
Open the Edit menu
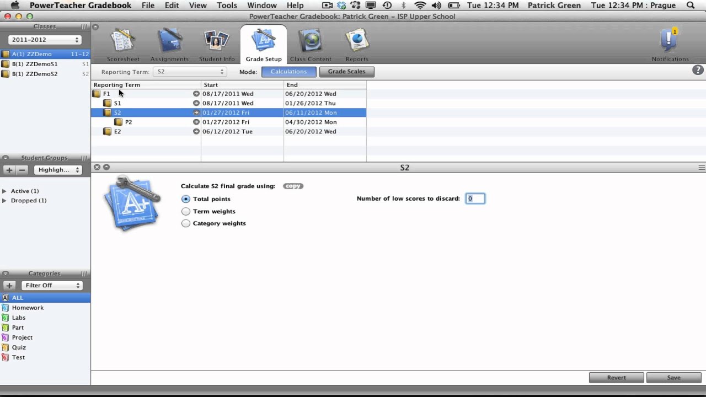[x=172, y=6]
